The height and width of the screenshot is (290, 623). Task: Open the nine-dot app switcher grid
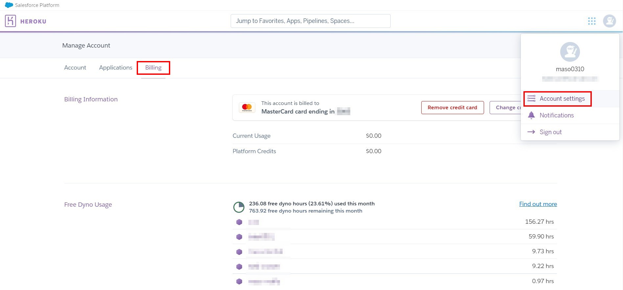click(591, 21)
